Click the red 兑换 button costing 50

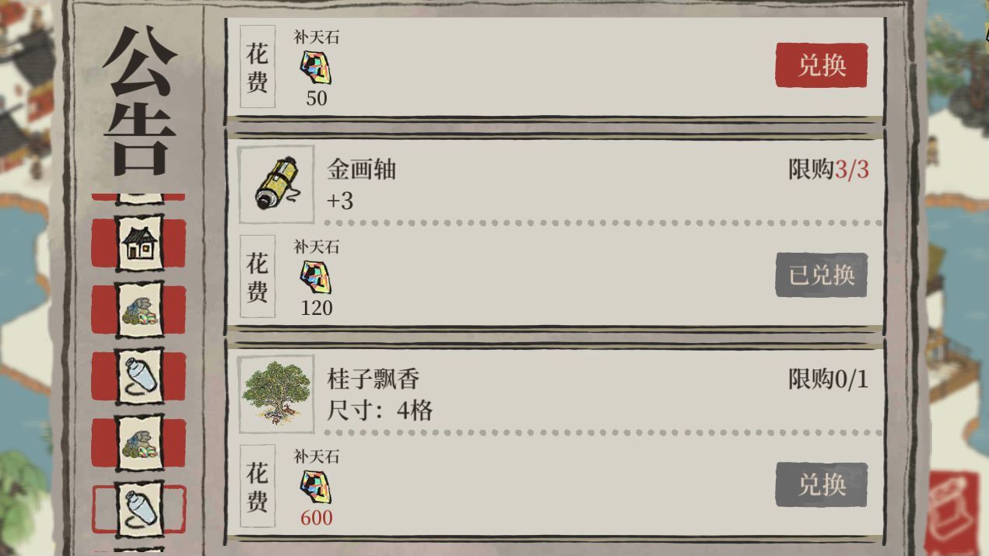point(821,65)
